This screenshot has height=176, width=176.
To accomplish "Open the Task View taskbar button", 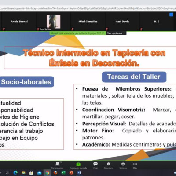I will click(x=7, y=173).
